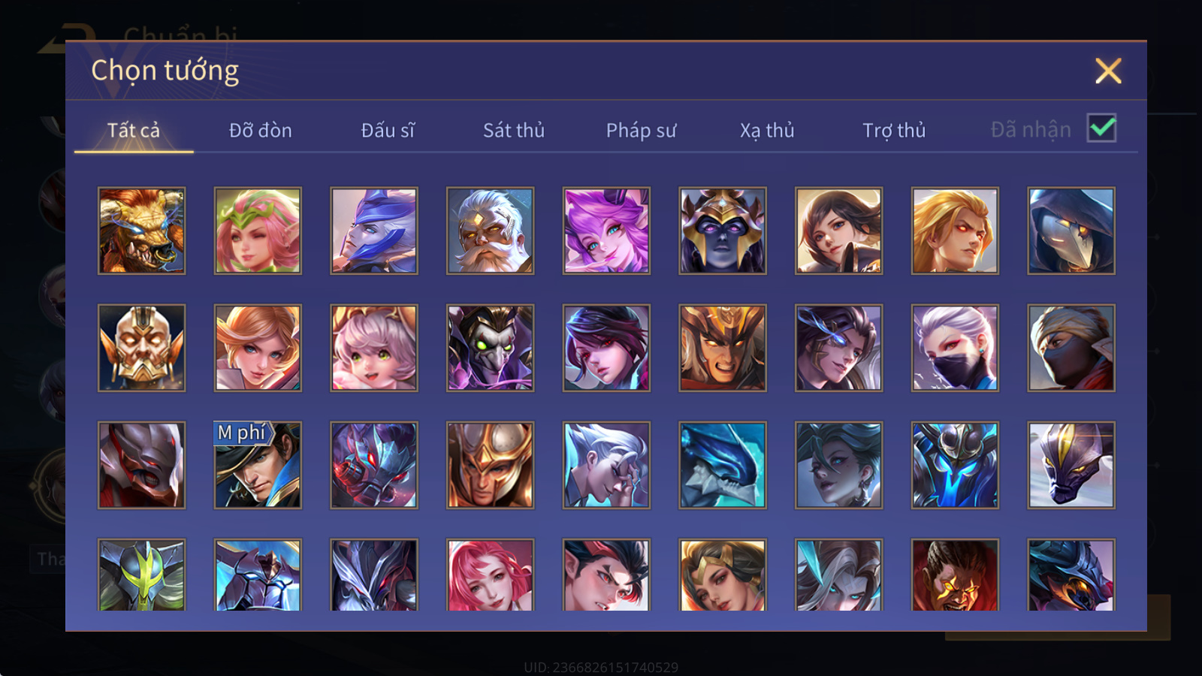
Task: Pick the green-eyed joker villain hero
Action: pos(490,348)
